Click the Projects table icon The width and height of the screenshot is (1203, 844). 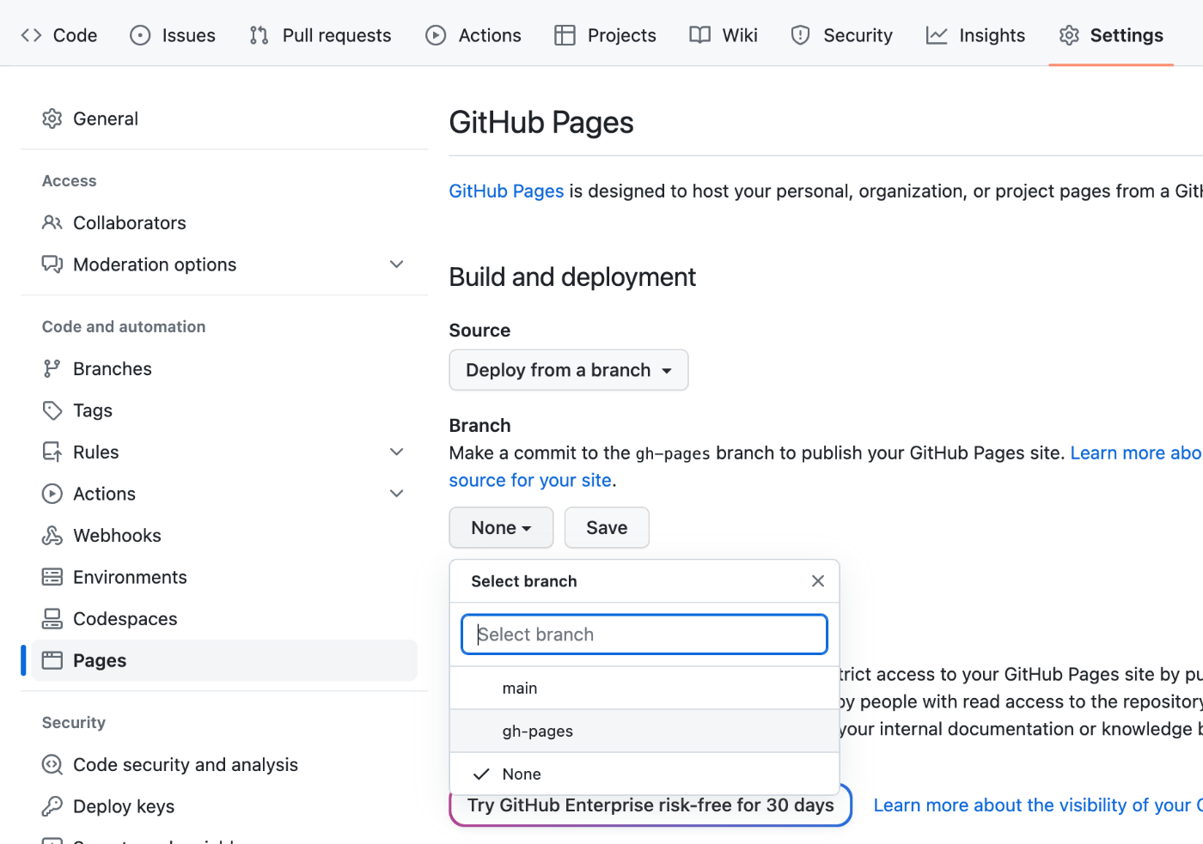click(565, 35)
